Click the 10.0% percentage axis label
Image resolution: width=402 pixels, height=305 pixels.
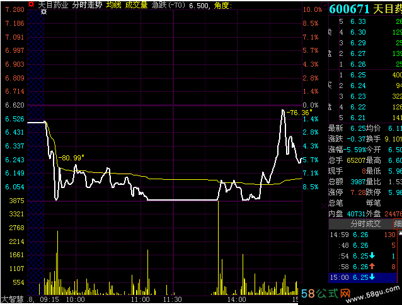click(x=313, y=9)
